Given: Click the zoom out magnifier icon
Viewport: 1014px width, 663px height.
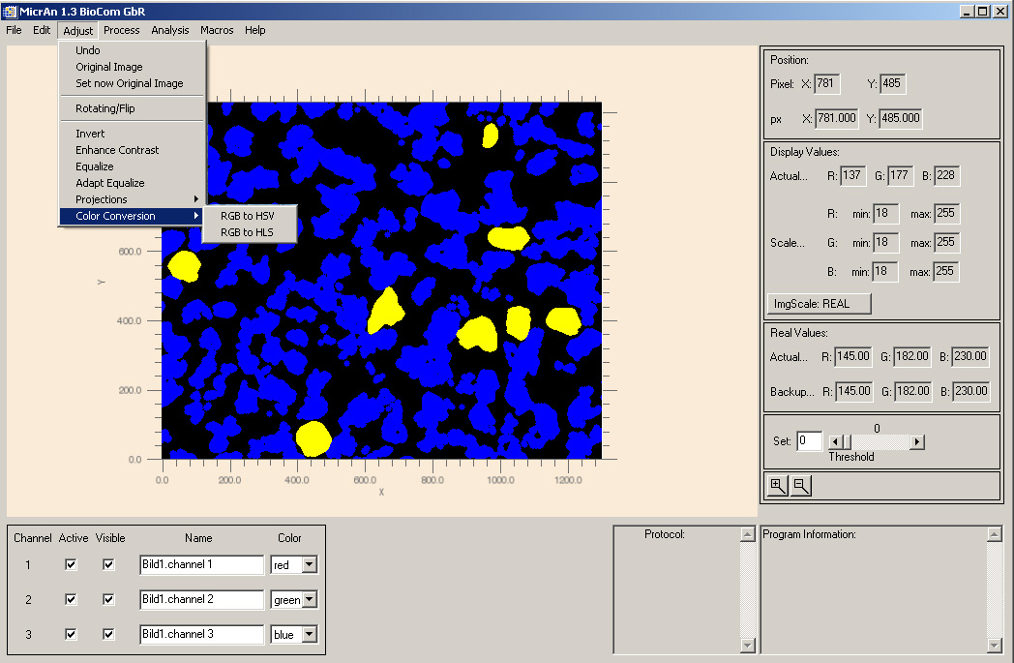Looking at the screenshot, I should pyautogui.click(x=800, y=487).
